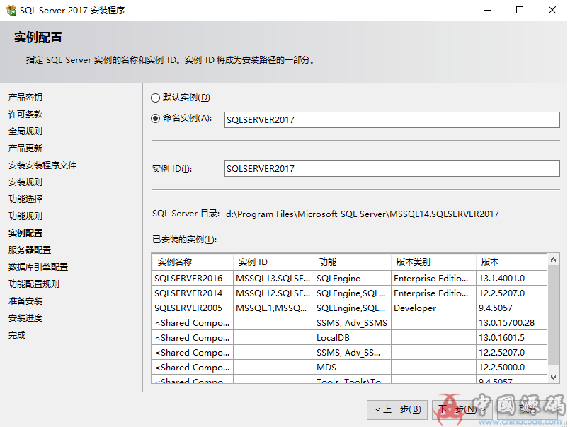Click the 取消 cancel button
This screenshot has height=427, width=570.
tap(527, 409)
